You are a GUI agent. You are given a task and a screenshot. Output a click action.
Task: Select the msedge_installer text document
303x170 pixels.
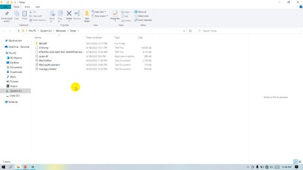[48, 69]
